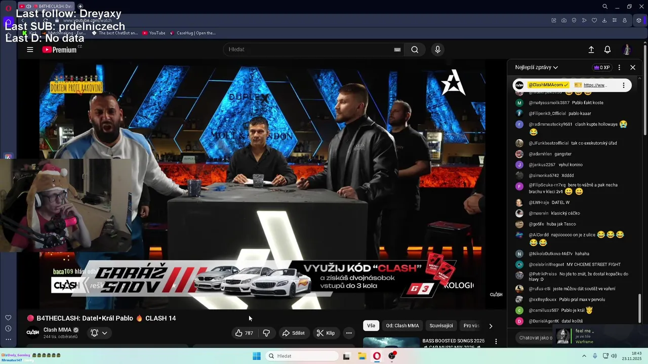
Task: Open the YouTube account avatar menu
Action: 627,50
